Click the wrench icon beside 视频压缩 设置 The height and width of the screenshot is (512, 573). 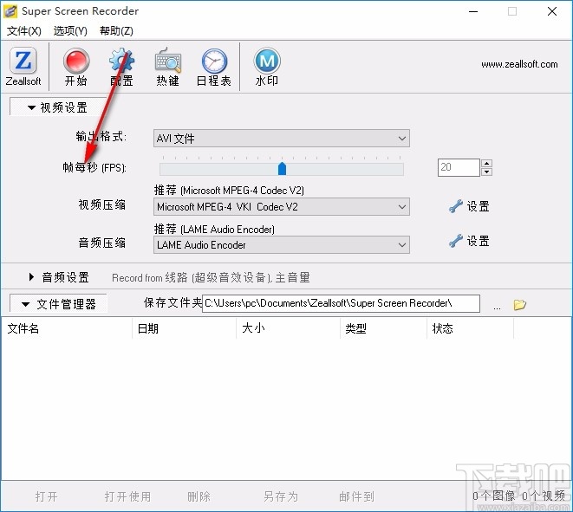456,206
